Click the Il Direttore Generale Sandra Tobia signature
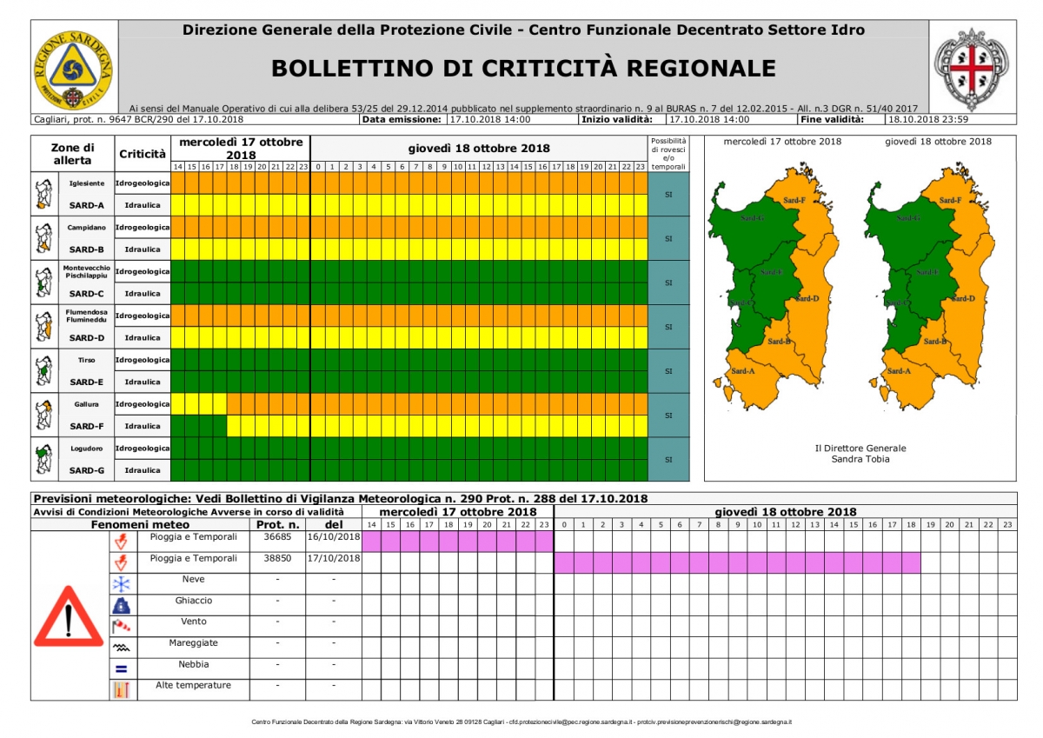This screenshot has width=1043, height=738. (x=860, y=453)
